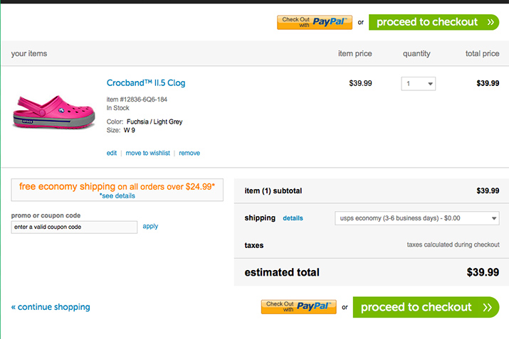
Task: Click continue shopping link
Action: click(51, 307)
